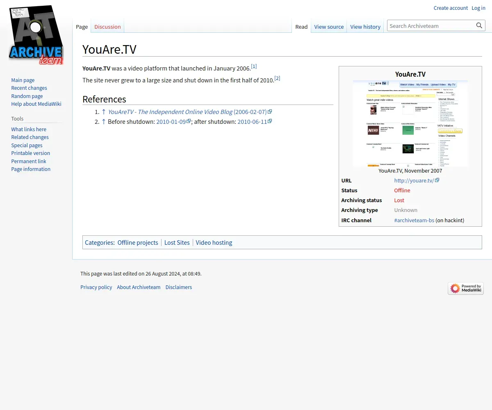Open the YouAre.TV screenshot thumbnail
The height and width of the screenshot is (410, 492).
click(x=410, y=123)
